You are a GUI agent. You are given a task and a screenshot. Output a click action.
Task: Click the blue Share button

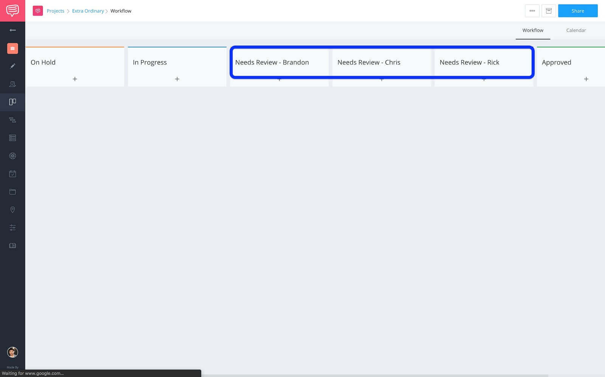(578, 11)
